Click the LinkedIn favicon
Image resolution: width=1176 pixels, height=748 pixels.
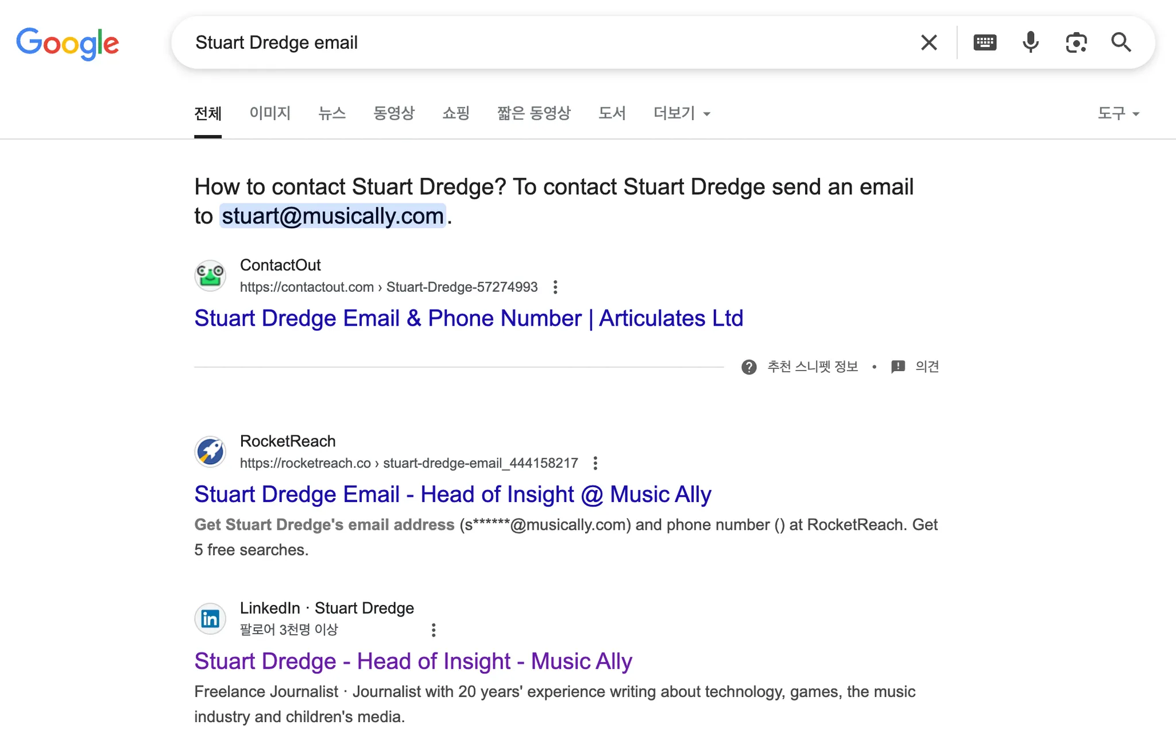coord(210,619)
